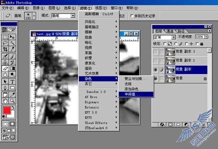This screenshot has width=218, height=149.
Task: Select the Zoom magnifier tool
Action: click(x=12, y=101)
